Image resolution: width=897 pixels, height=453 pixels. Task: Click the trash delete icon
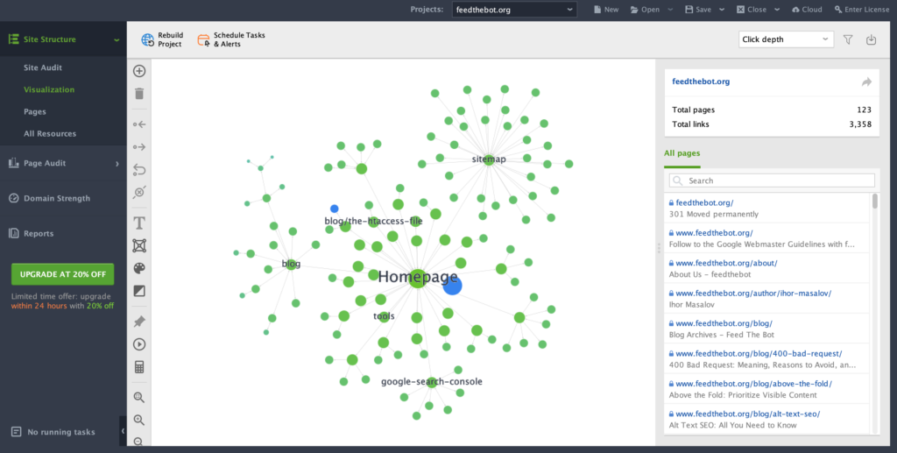(x=139, y=93)
